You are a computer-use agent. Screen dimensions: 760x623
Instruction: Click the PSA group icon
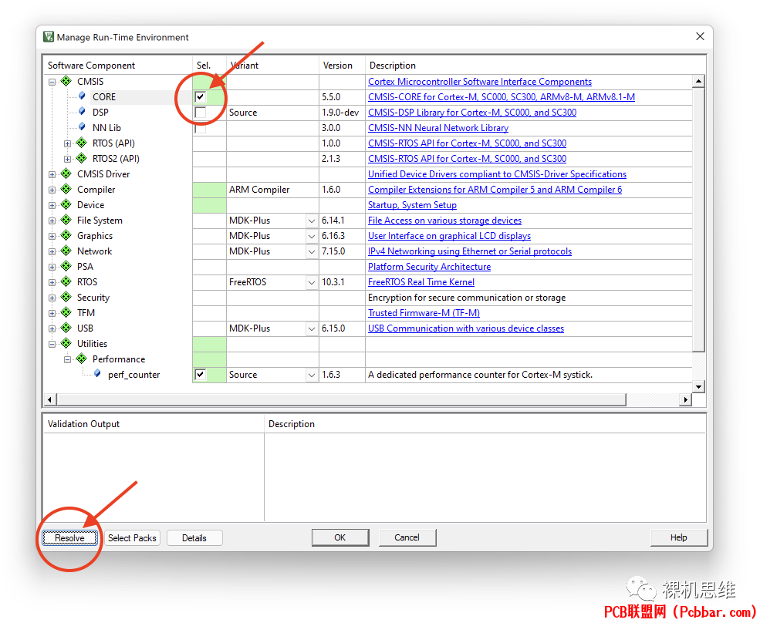[66, 267]
